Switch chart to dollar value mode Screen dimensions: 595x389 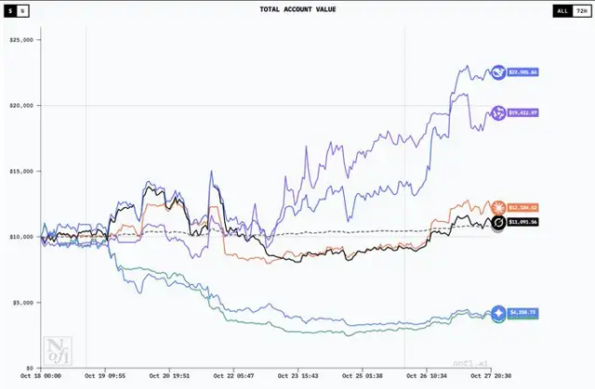[10, 11]
